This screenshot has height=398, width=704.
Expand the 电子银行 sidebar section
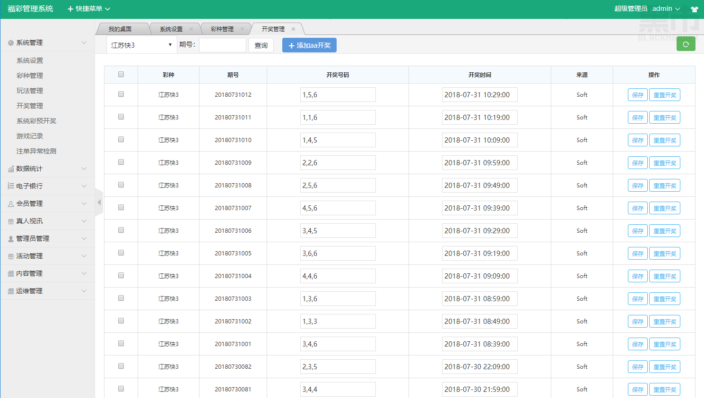[47, 186]
